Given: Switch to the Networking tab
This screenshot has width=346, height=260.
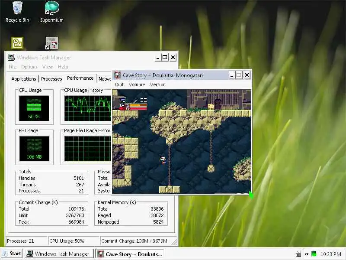Looking at the screenshot, I should pyautogui.click(x=105, y=79).
